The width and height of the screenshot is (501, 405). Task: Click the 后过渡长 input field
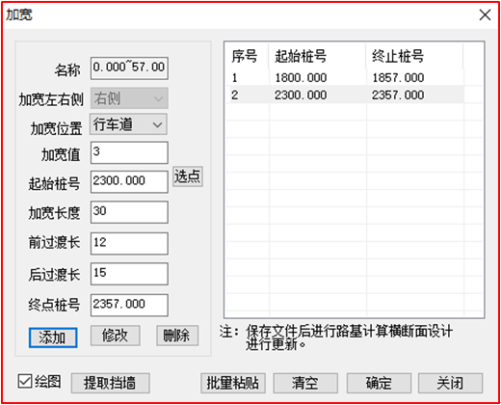[x=129, y=274]
